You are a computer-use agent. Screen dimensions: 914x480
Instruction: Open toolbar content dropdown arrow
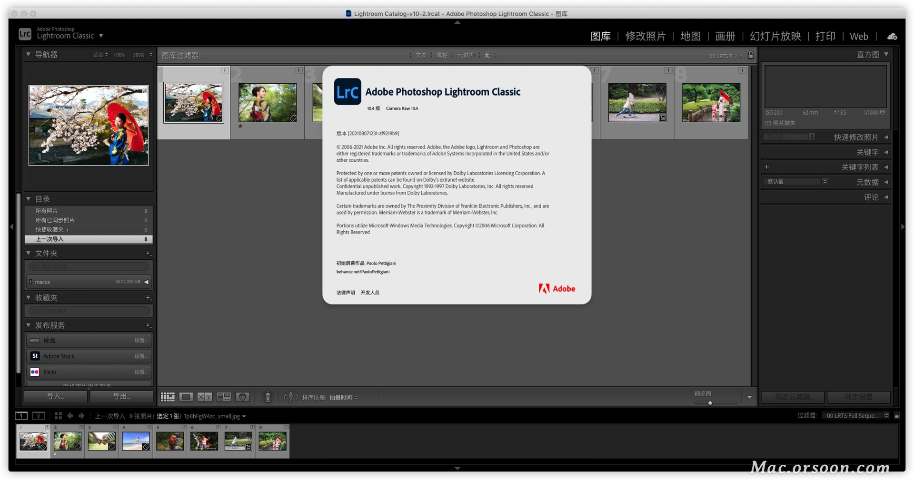pyautogui.click(x=749, y=397)
